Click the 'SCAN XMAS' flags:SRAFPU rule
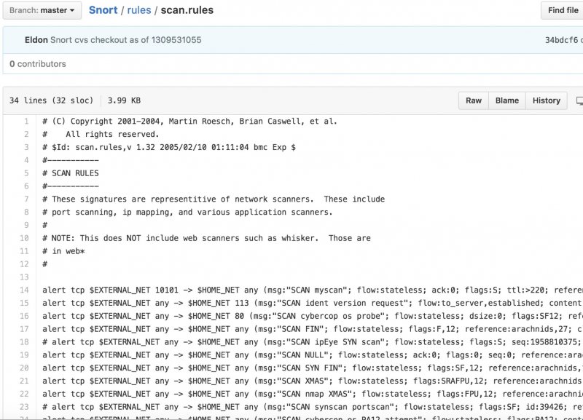Screen dimensions: 583x420 coord(313,381)
